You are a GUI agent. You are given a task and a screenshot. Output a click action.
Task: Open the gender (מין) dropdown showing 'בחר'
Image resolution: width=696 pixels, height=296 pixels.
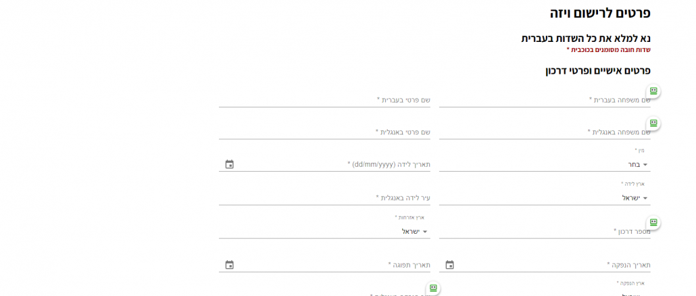coord(545,164)
